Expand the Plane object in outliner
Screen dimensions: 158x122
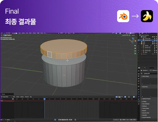pos(142,52)
